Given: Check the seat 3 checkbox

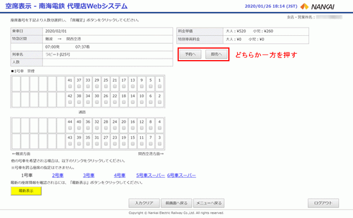Looking at the screenshot, I should (159, 143).
